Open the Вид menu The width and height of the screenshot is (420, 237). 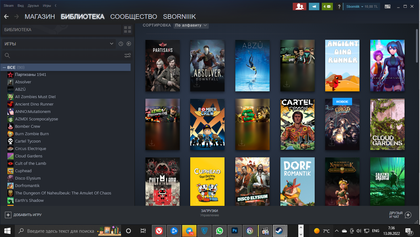(21, 6)
